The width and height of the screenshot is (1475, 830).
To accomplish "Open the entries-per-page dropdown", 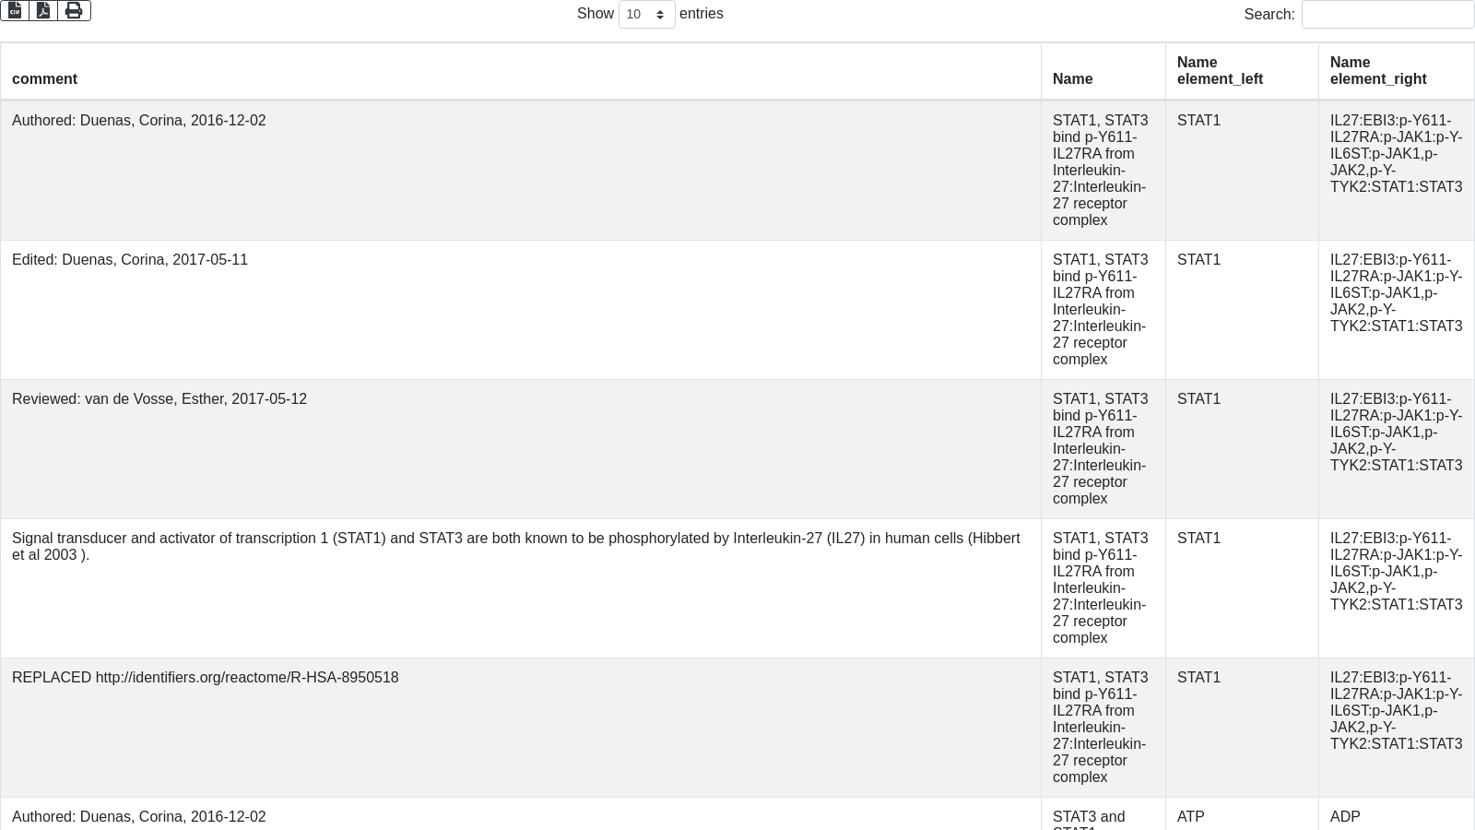I will 646,15.
